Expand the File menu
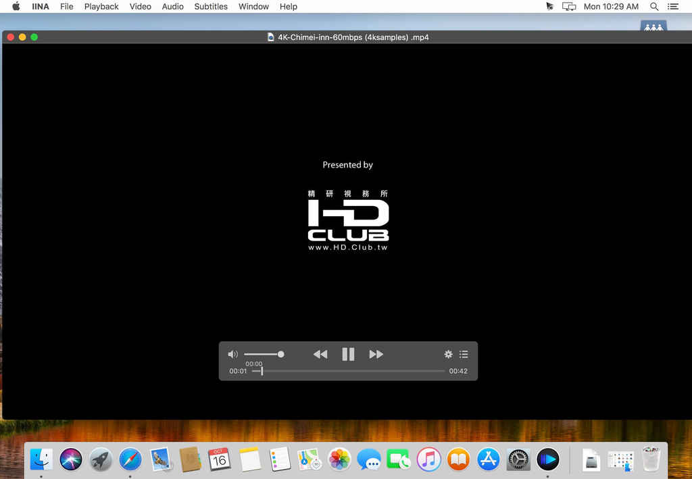 click(67, 7)
